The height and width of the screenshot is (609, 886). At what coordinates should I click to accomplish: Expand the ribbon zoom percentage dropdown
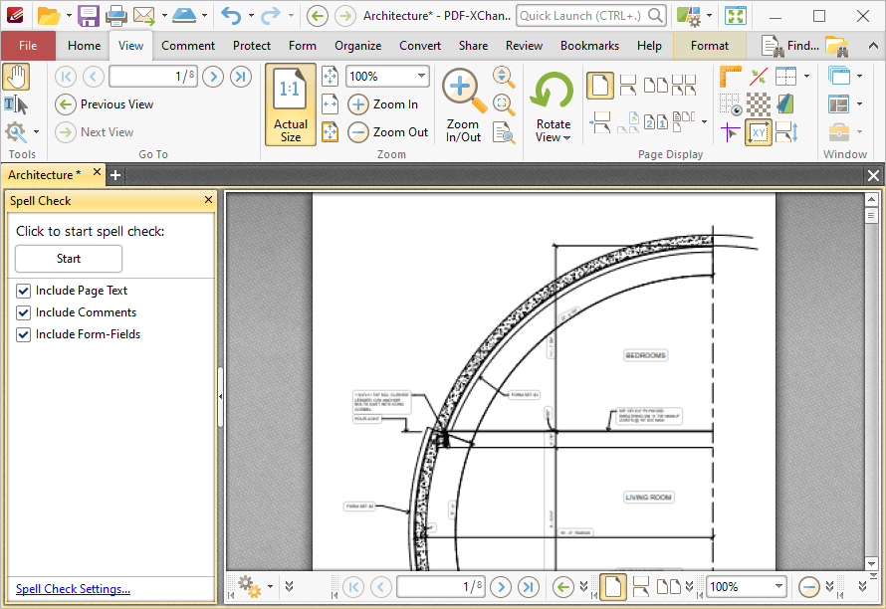(x=421, y=76)
